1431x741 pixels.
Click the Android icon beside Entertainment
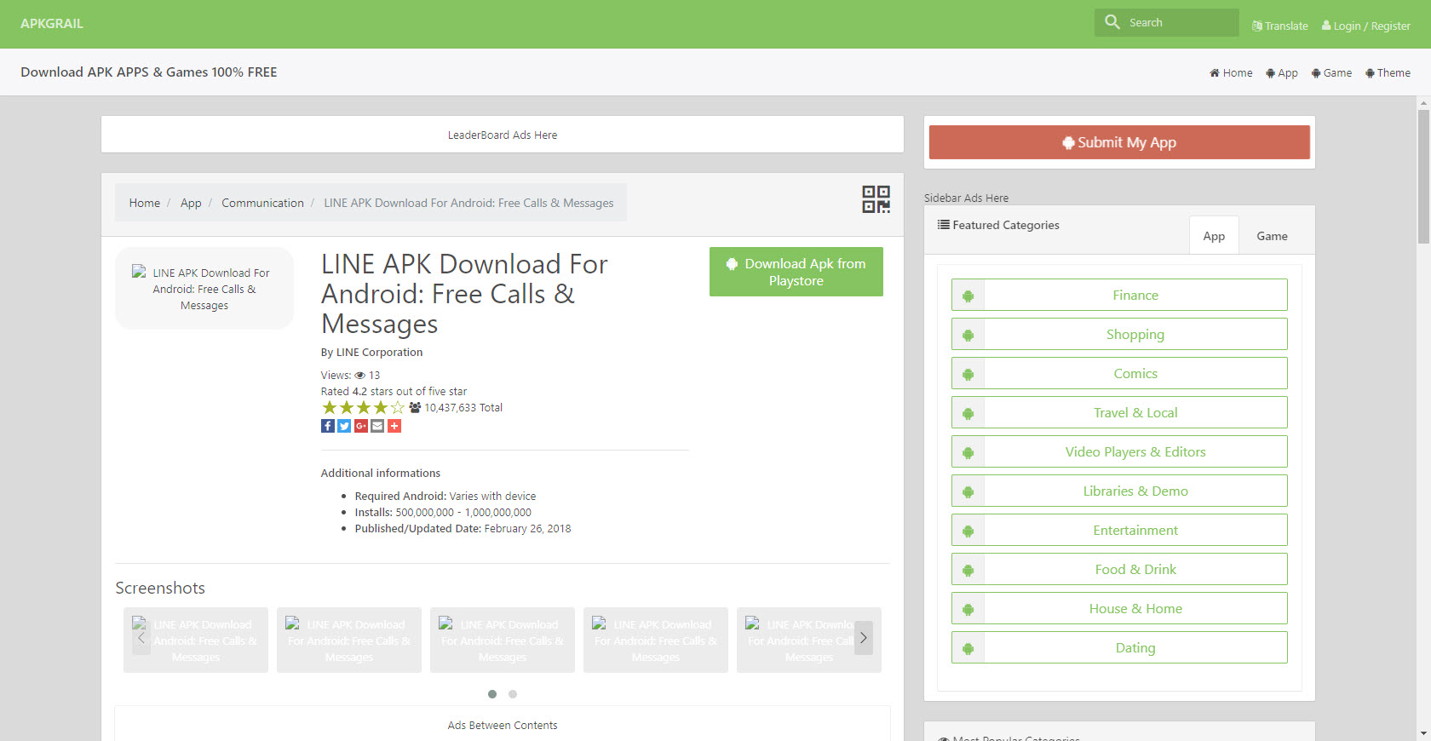[x=968, y=531]
